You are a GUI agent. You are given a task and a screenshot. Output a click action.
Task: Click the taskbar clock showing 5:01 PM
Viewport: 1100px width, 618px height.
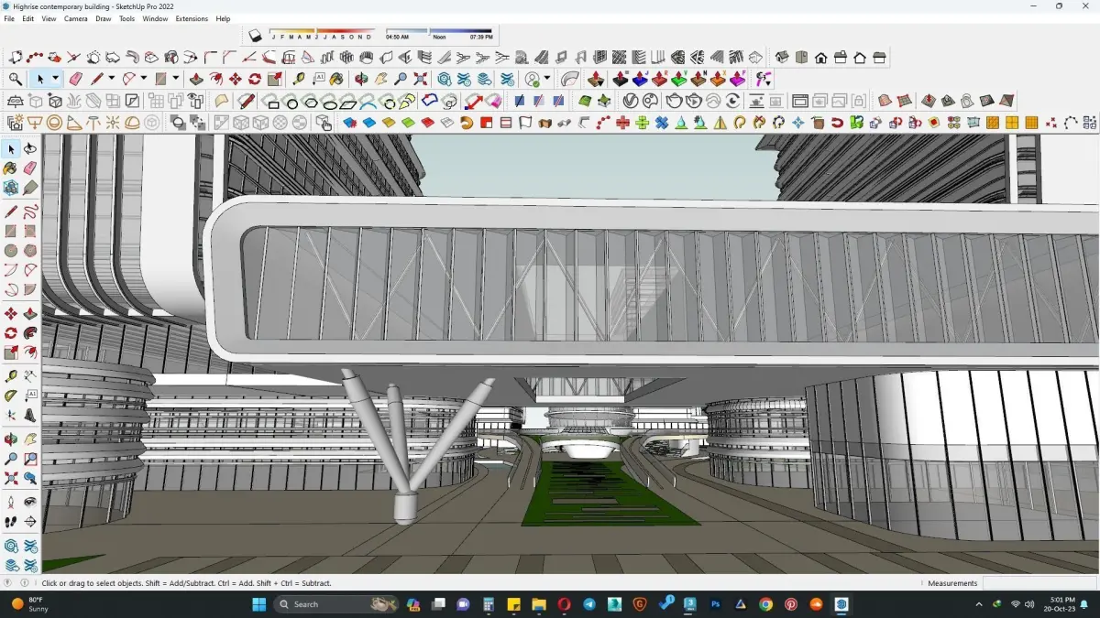(x=1058, y=604)
